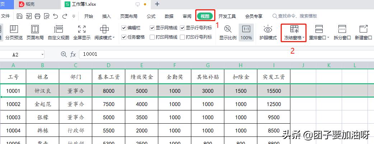The height and width of the screenshot is (144, 374).
Task: Click cell with value 9500
Action: (274, 118)
